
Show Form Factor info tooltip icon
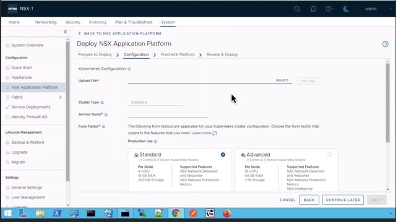coord(103,126)
